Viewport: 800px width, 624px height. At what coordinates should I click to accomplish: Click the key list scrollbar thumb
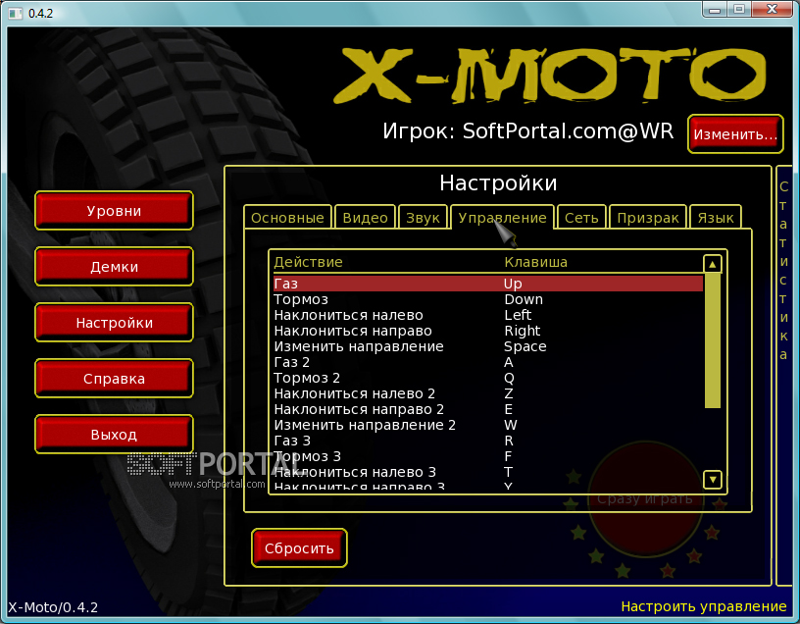pos(712,341)
